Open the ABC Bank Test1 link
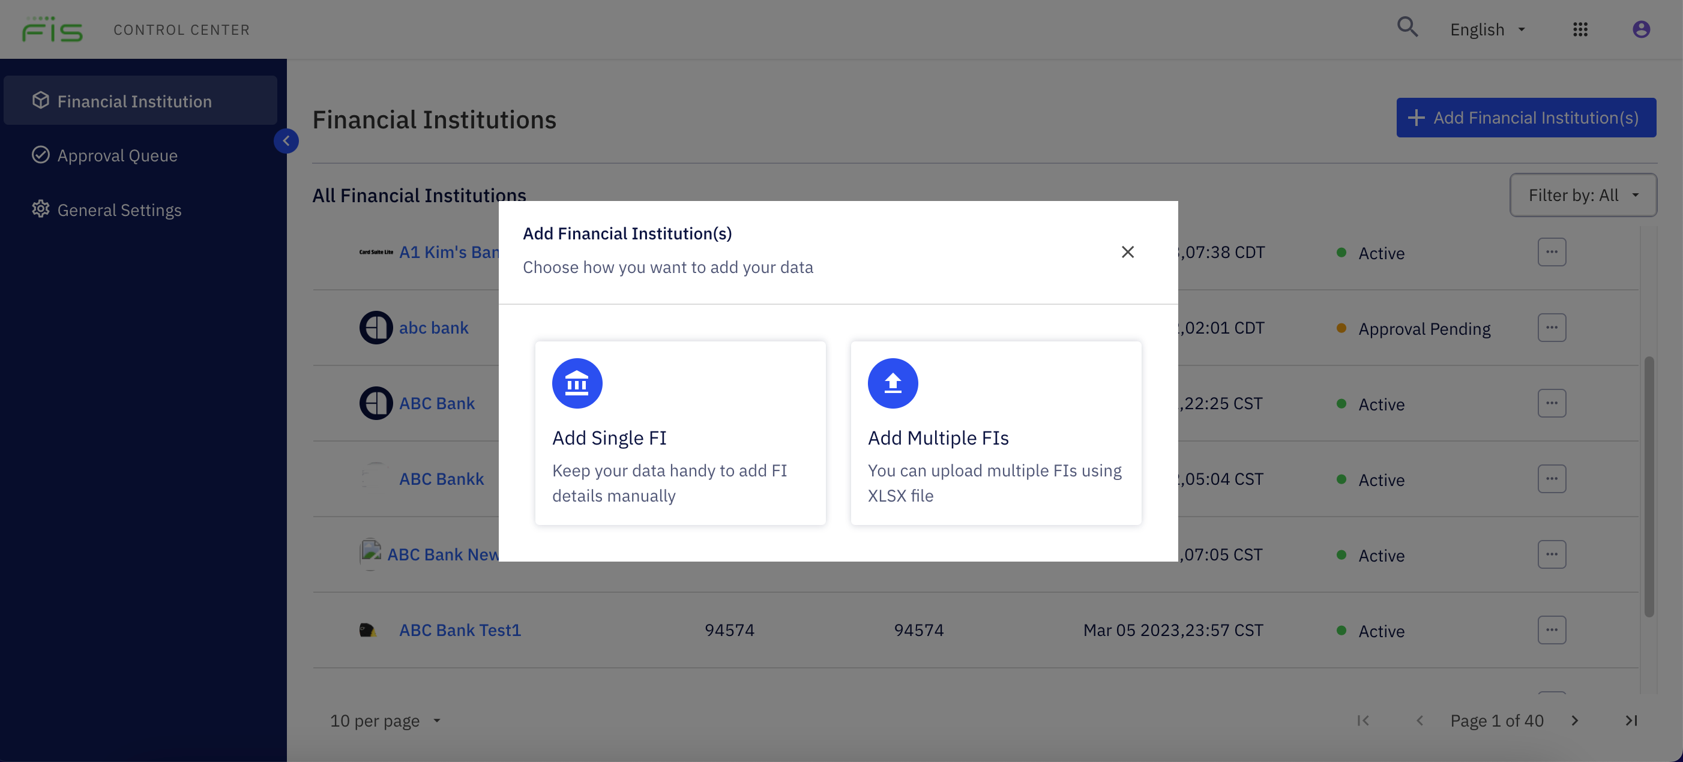Image resolution: width=1683 pixels, height=762 pixels. point(460,629)
